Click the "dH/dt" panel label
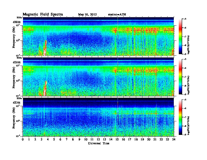Screen dimensions: 207x160 tap(17, 22)
